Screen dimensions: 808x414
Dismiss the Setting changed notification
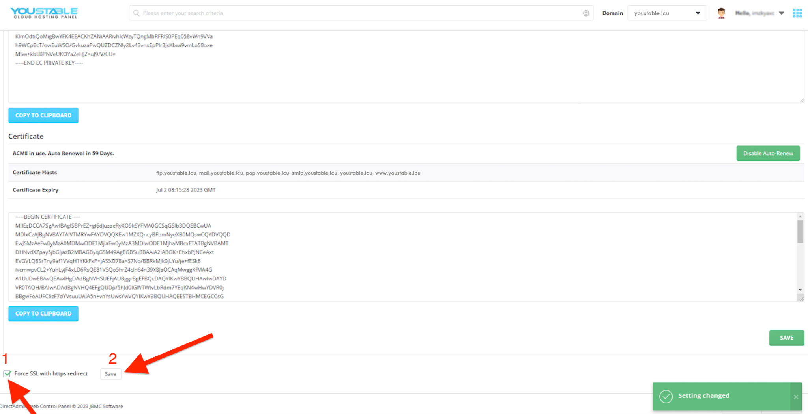pyautogui.click(x=796, y=397)
